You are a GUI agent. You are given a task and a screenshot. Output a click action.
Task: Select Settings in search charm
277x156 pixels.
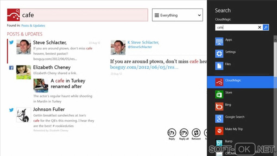coord(241,54)
